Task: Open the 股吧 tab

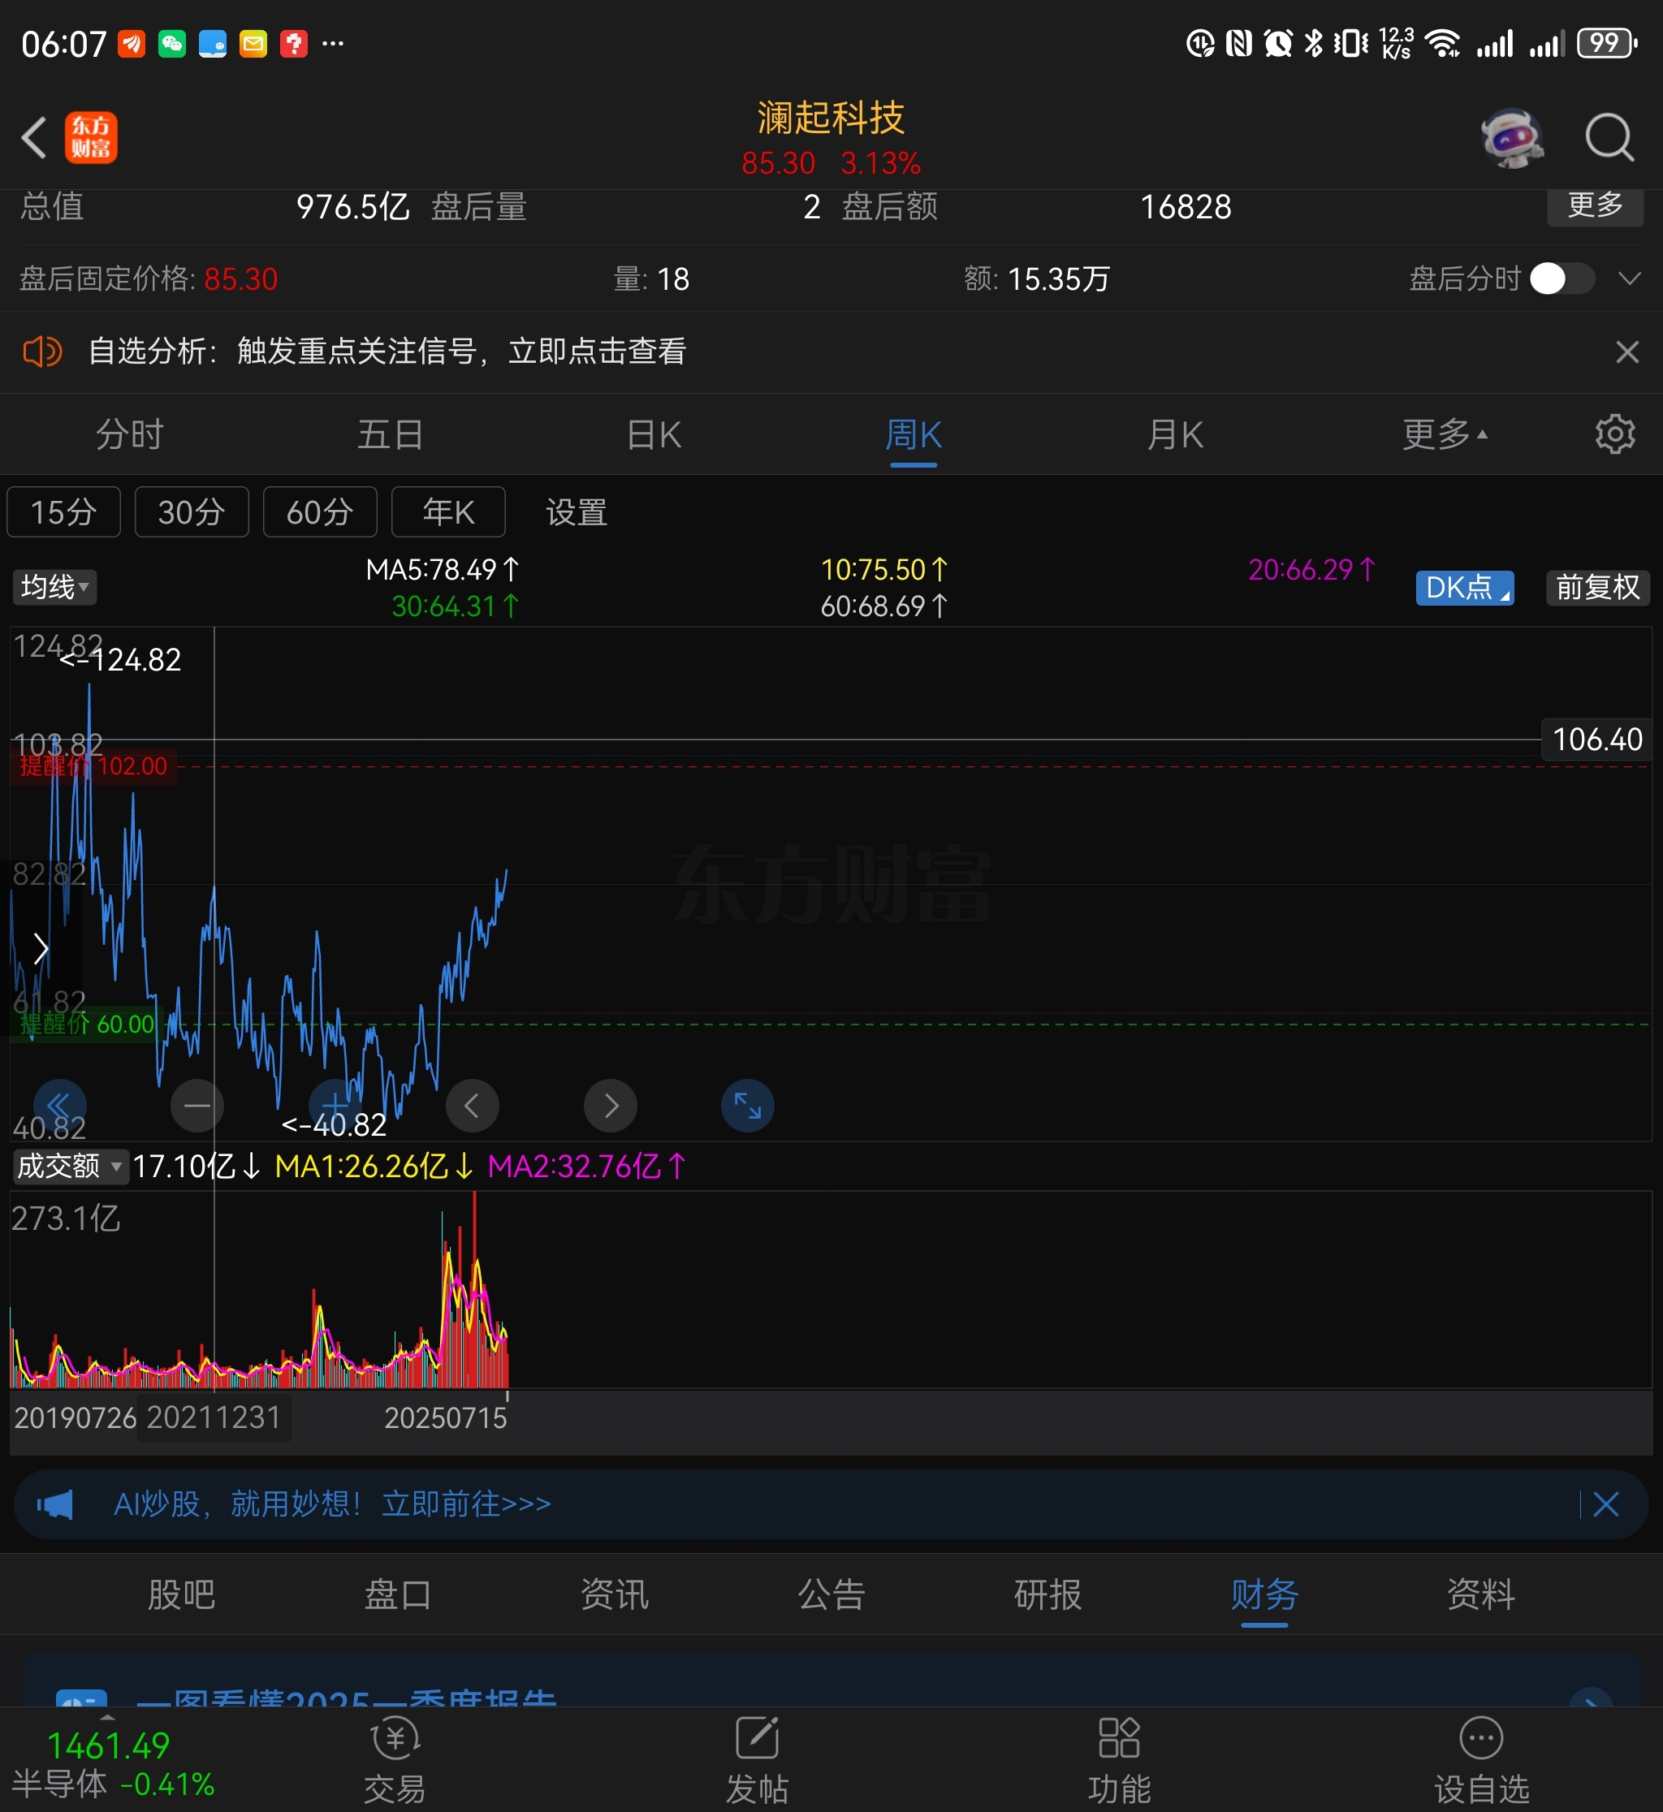Action: 182,1595
